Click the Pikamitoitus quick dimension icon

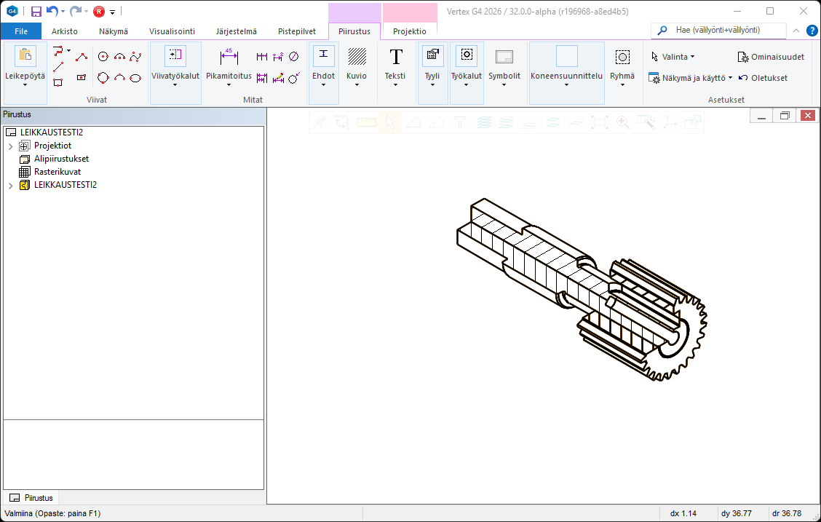coord(229,57)
